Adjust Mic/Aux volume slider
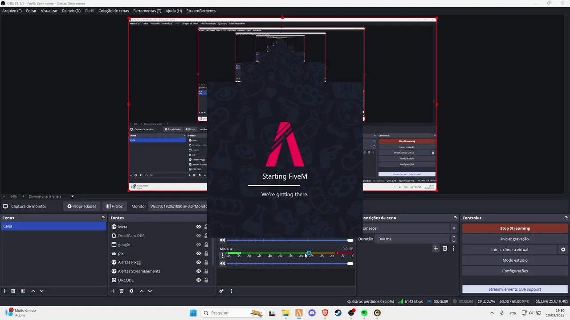Screen dimensions: 570x320 coord(290,264)
